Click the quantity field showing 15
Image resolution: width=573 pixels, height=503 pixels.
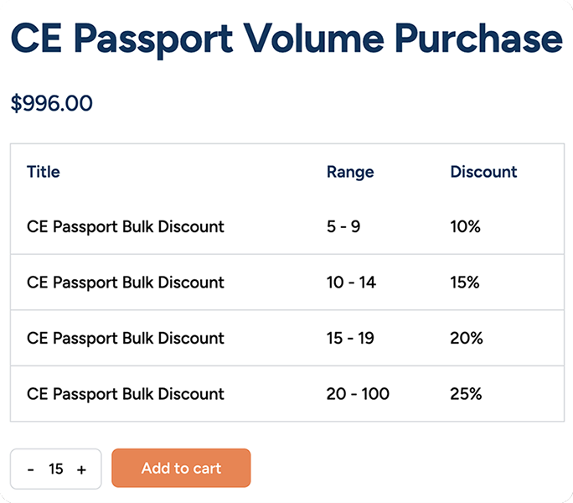point(56,469)
